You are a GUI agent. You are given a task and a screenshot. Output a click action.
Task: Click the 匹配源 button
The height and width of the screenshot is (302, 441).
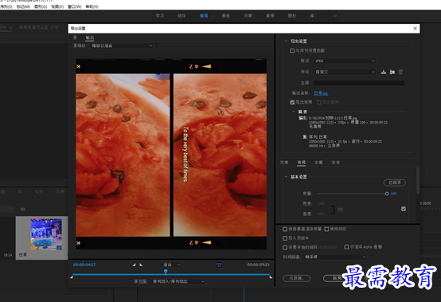(x=395, y=182)
